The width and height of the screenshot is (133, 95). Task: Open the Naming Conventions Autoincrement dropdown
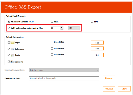click(x=64, y=70)
